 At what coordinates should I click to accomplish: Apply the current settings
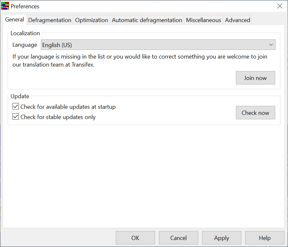[222, 238]
